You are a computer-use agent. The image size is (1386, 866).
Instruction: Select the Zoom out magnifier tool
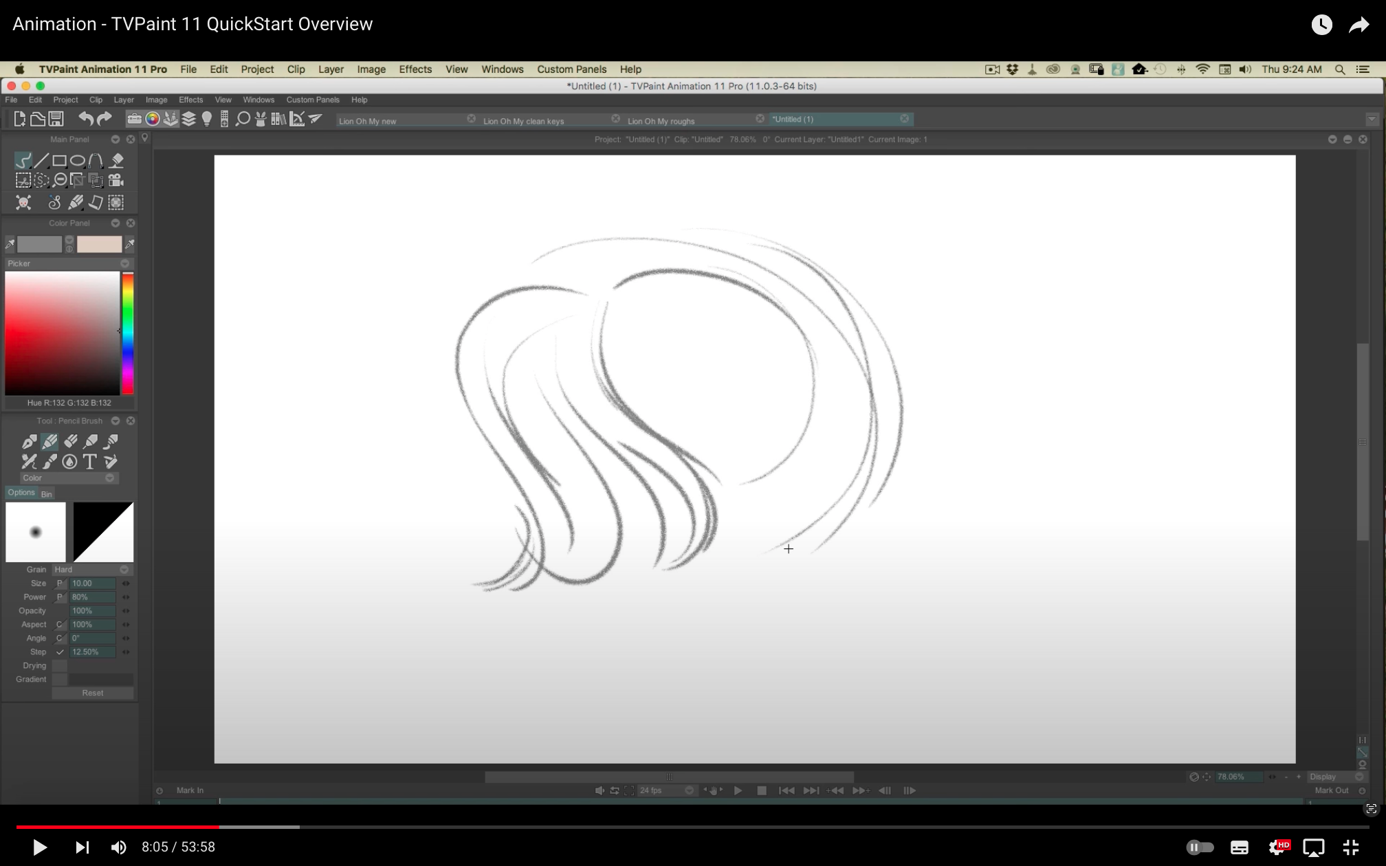tap(60, 181)
